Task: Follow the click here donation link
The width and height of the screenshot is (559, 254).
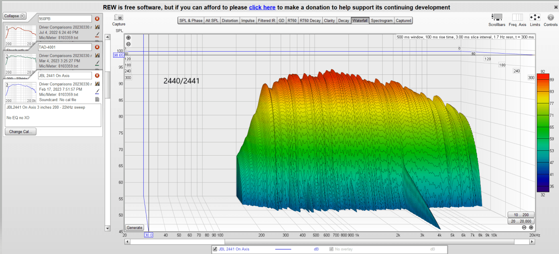Action: tap(262, 7)
